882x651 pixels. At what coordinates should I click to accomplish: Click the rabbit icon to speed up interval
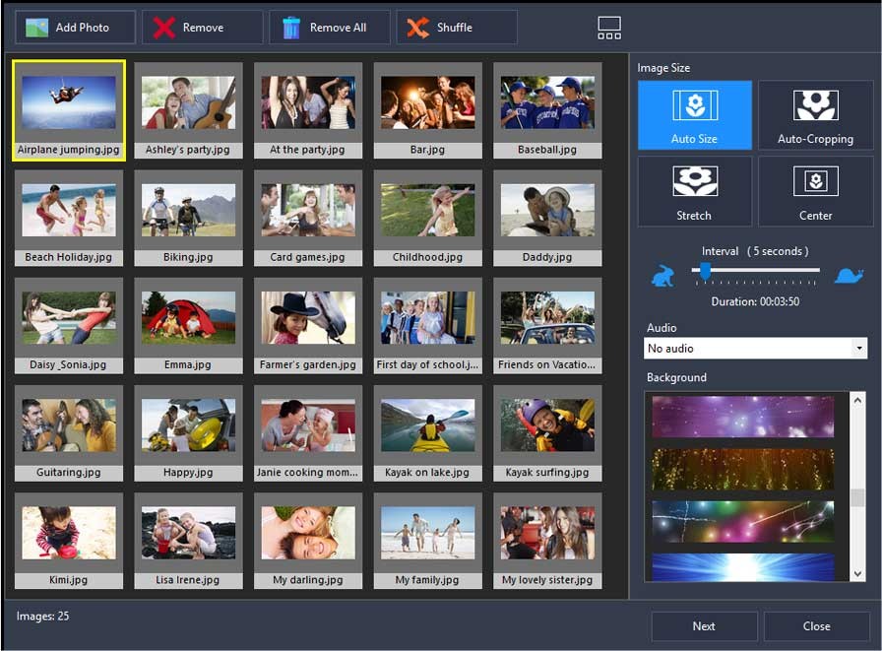click(x=662, y=276)
